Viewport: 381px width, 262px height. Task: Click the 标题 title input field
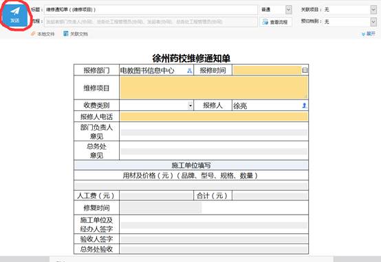(x=151, y=10)
